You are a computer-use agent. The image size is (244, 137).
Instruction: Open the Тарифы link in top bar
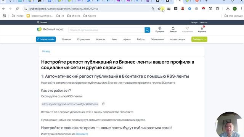tap(194, 22)
